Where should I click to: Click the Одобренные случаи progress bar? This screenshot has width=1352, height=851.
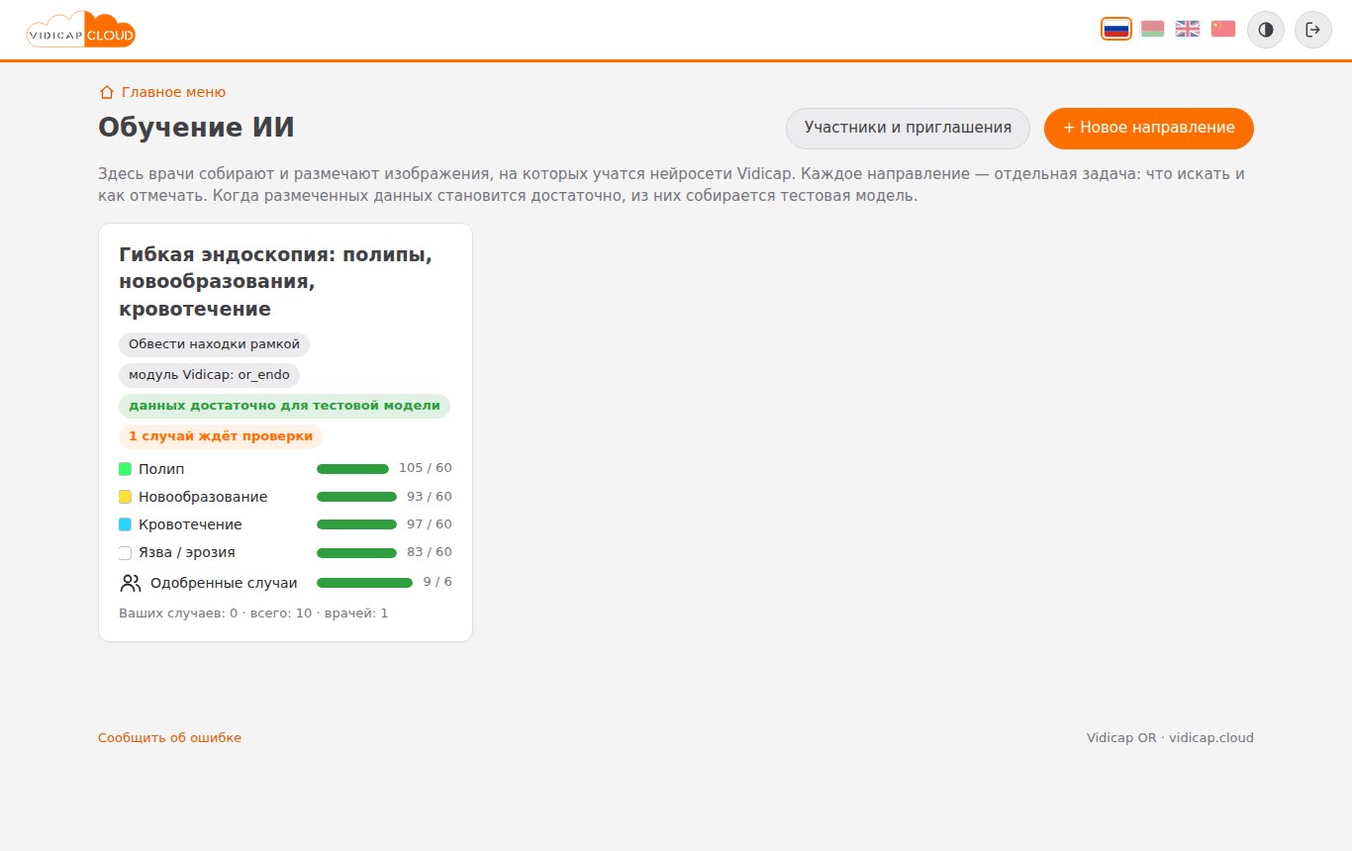click(365, 583)
